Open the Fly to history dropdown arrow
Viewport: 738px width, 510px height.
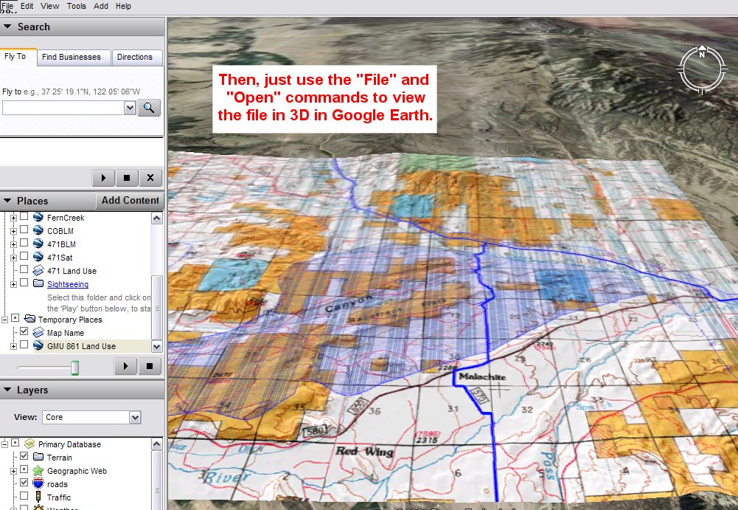pos(130,108)
